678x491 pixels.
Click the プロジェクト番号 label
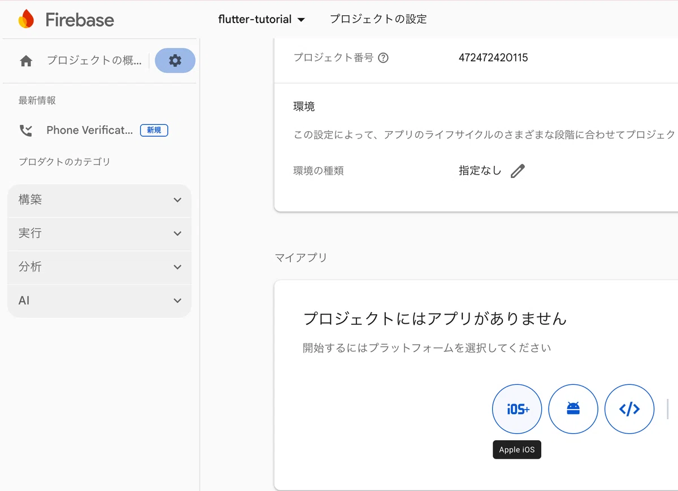pos(333,58)
